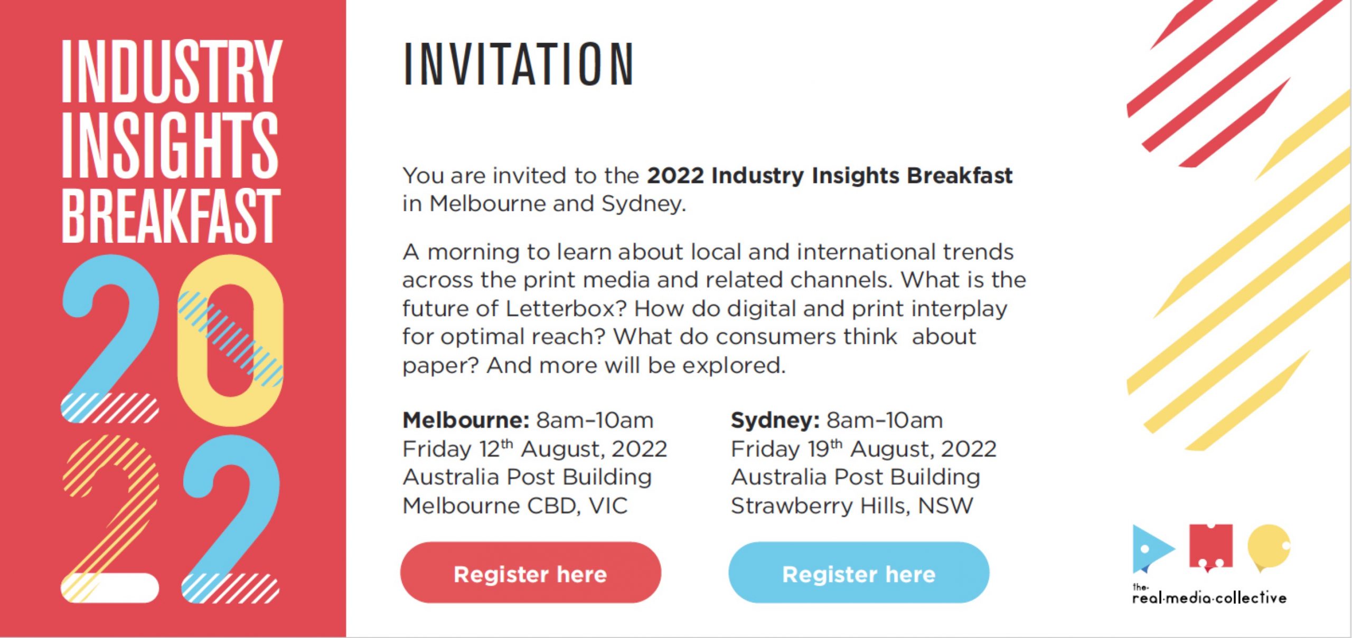Click the yellow numeral 0 graphic
1352x638 pixels.
(x=230, y=340)
